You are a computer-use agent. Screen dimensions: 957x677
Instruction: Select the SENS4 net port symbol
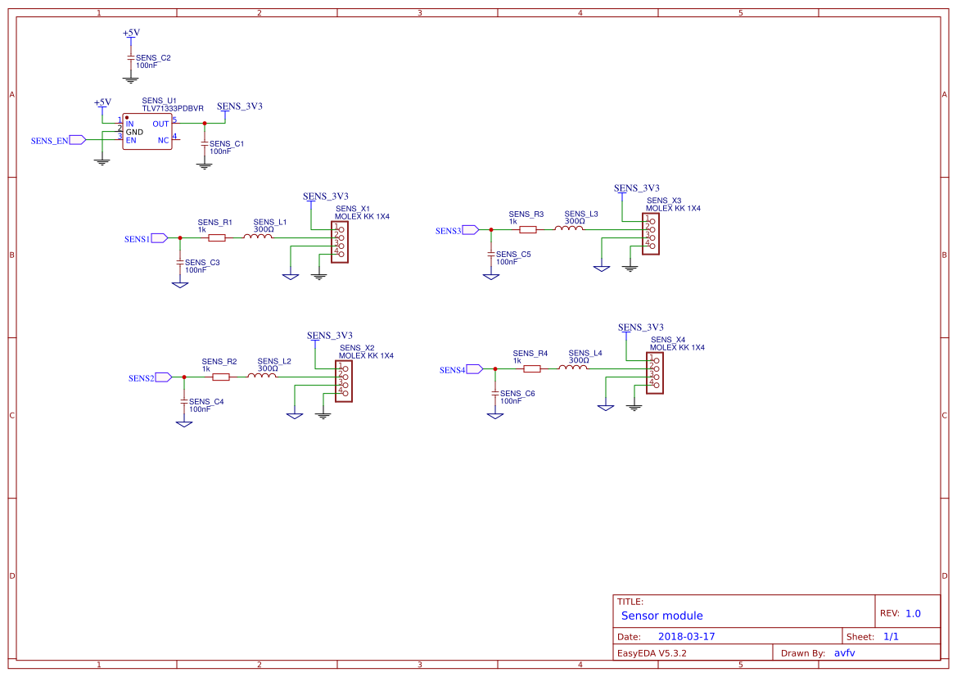point(474,369)
